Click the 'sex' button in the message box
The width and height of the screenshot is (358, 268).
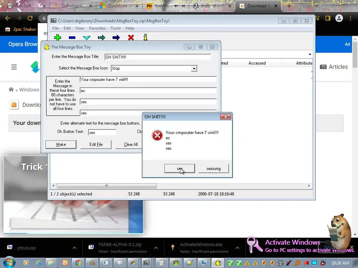click(179, 169)
